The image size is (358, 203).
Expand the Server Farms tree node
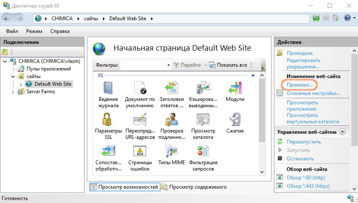pos(13,92)
